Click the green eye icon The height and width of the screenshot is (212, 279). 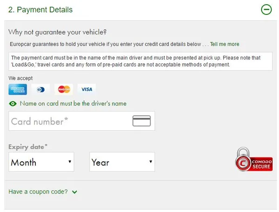tap(13, 104)
